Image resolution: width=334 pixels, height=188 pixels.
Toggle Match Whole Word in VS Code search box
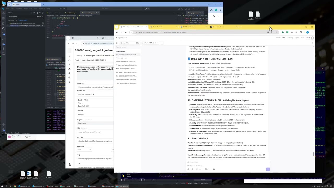40,16
